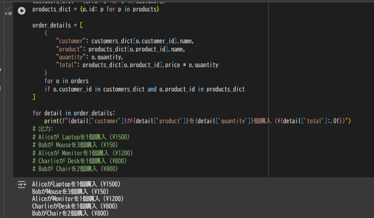This screenshot has height=218, width=374.
Task: Click comment '# Aliceが Monitorを1個購入 (¥1200)'
Action: point(82,153)
